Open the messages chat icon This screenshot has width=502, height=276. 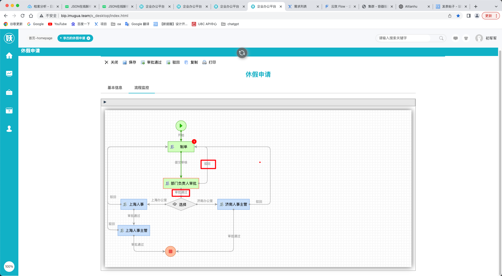pyautogui.click(x=456, y=38)
